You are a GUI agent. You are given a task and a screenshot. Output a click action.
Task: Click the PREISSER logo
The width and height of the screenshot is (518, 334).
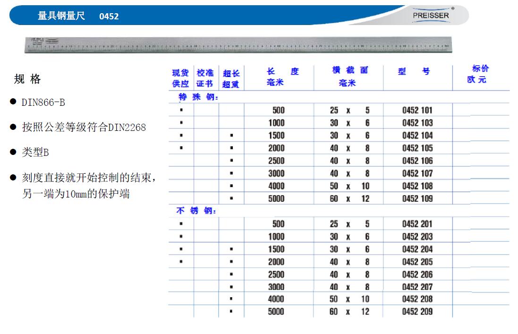(x=431, y=15)
